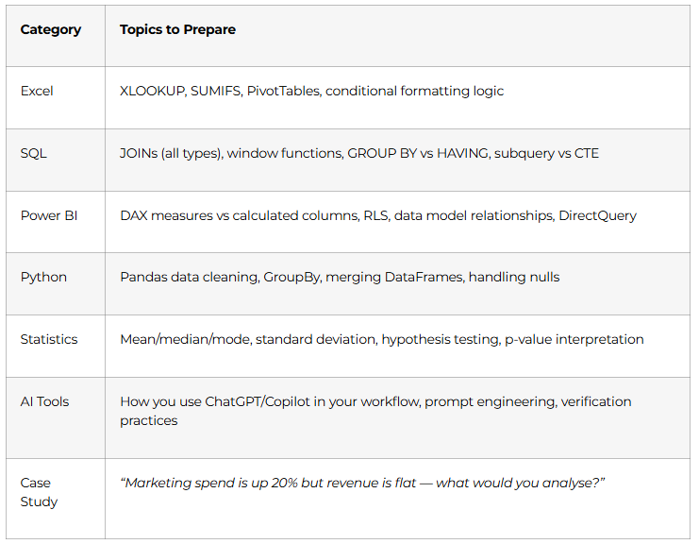This screenshot has height=544, width=699.
Task: Click the Marketing spend case study quote
Action: (x=362, y=483)
